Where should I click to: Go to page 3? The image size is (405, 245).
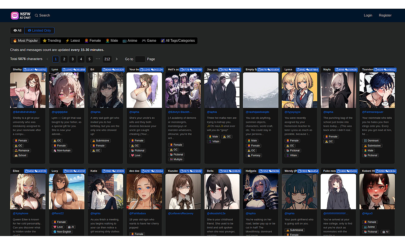pos(73,59)
